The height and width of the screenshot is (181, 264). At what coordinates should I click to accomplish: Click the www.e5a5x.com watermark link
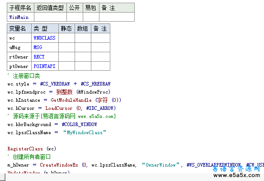pos(236,176)
